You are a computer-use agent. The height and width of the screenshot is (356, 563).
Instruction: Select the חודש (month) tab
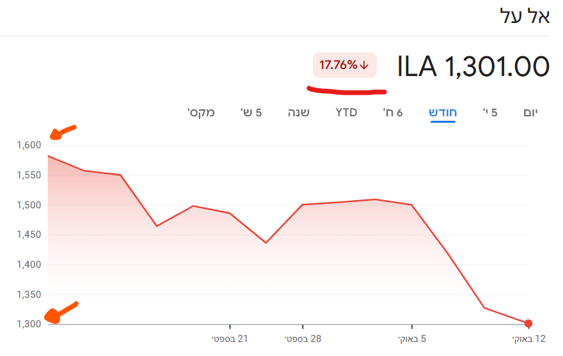coord(443,113)
